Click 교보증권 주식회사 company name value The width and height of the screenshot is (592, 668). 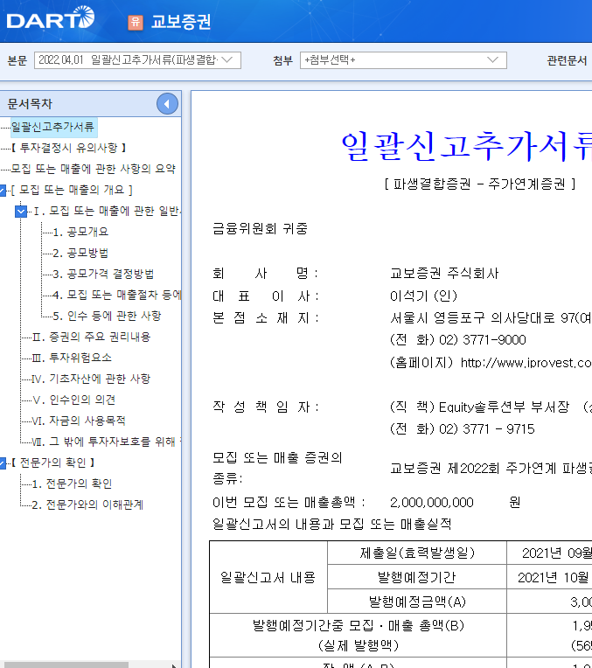444,273
